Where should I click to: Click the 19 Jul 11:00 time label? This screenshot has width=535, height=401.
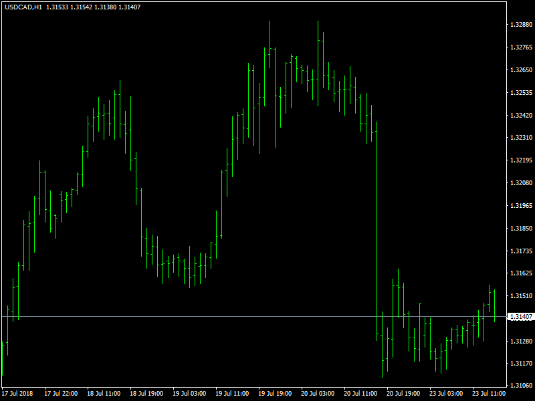point(232,394)
